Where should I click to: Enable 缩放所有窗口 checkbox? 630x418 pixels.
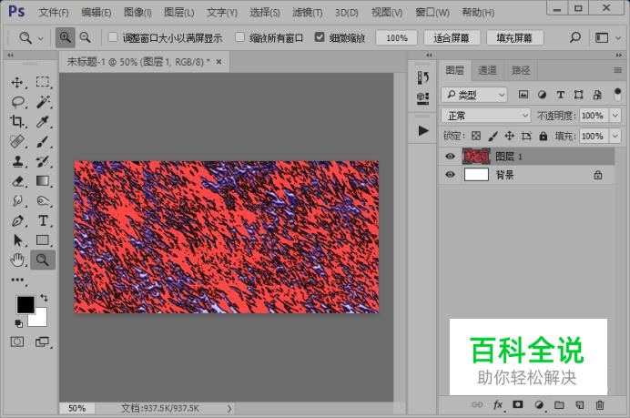pyautogui.click(x=239, y=37)
